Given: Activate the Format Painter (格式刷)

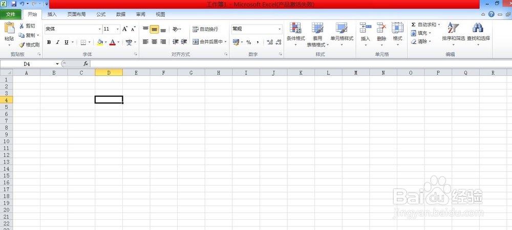Looking at the screenshot, I should pyautogui.click(x=29, y=45).
